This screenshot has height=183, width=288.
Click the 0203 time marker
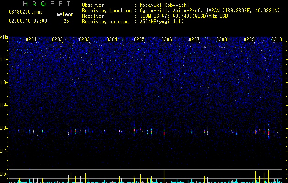coord(84,39)
